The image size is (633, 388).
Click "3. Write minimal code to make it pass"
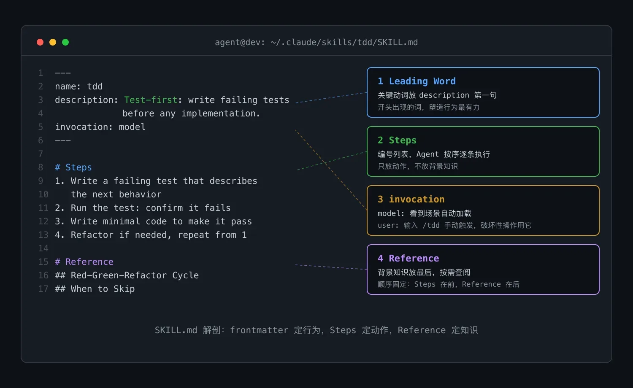click(x=154, y=221)
